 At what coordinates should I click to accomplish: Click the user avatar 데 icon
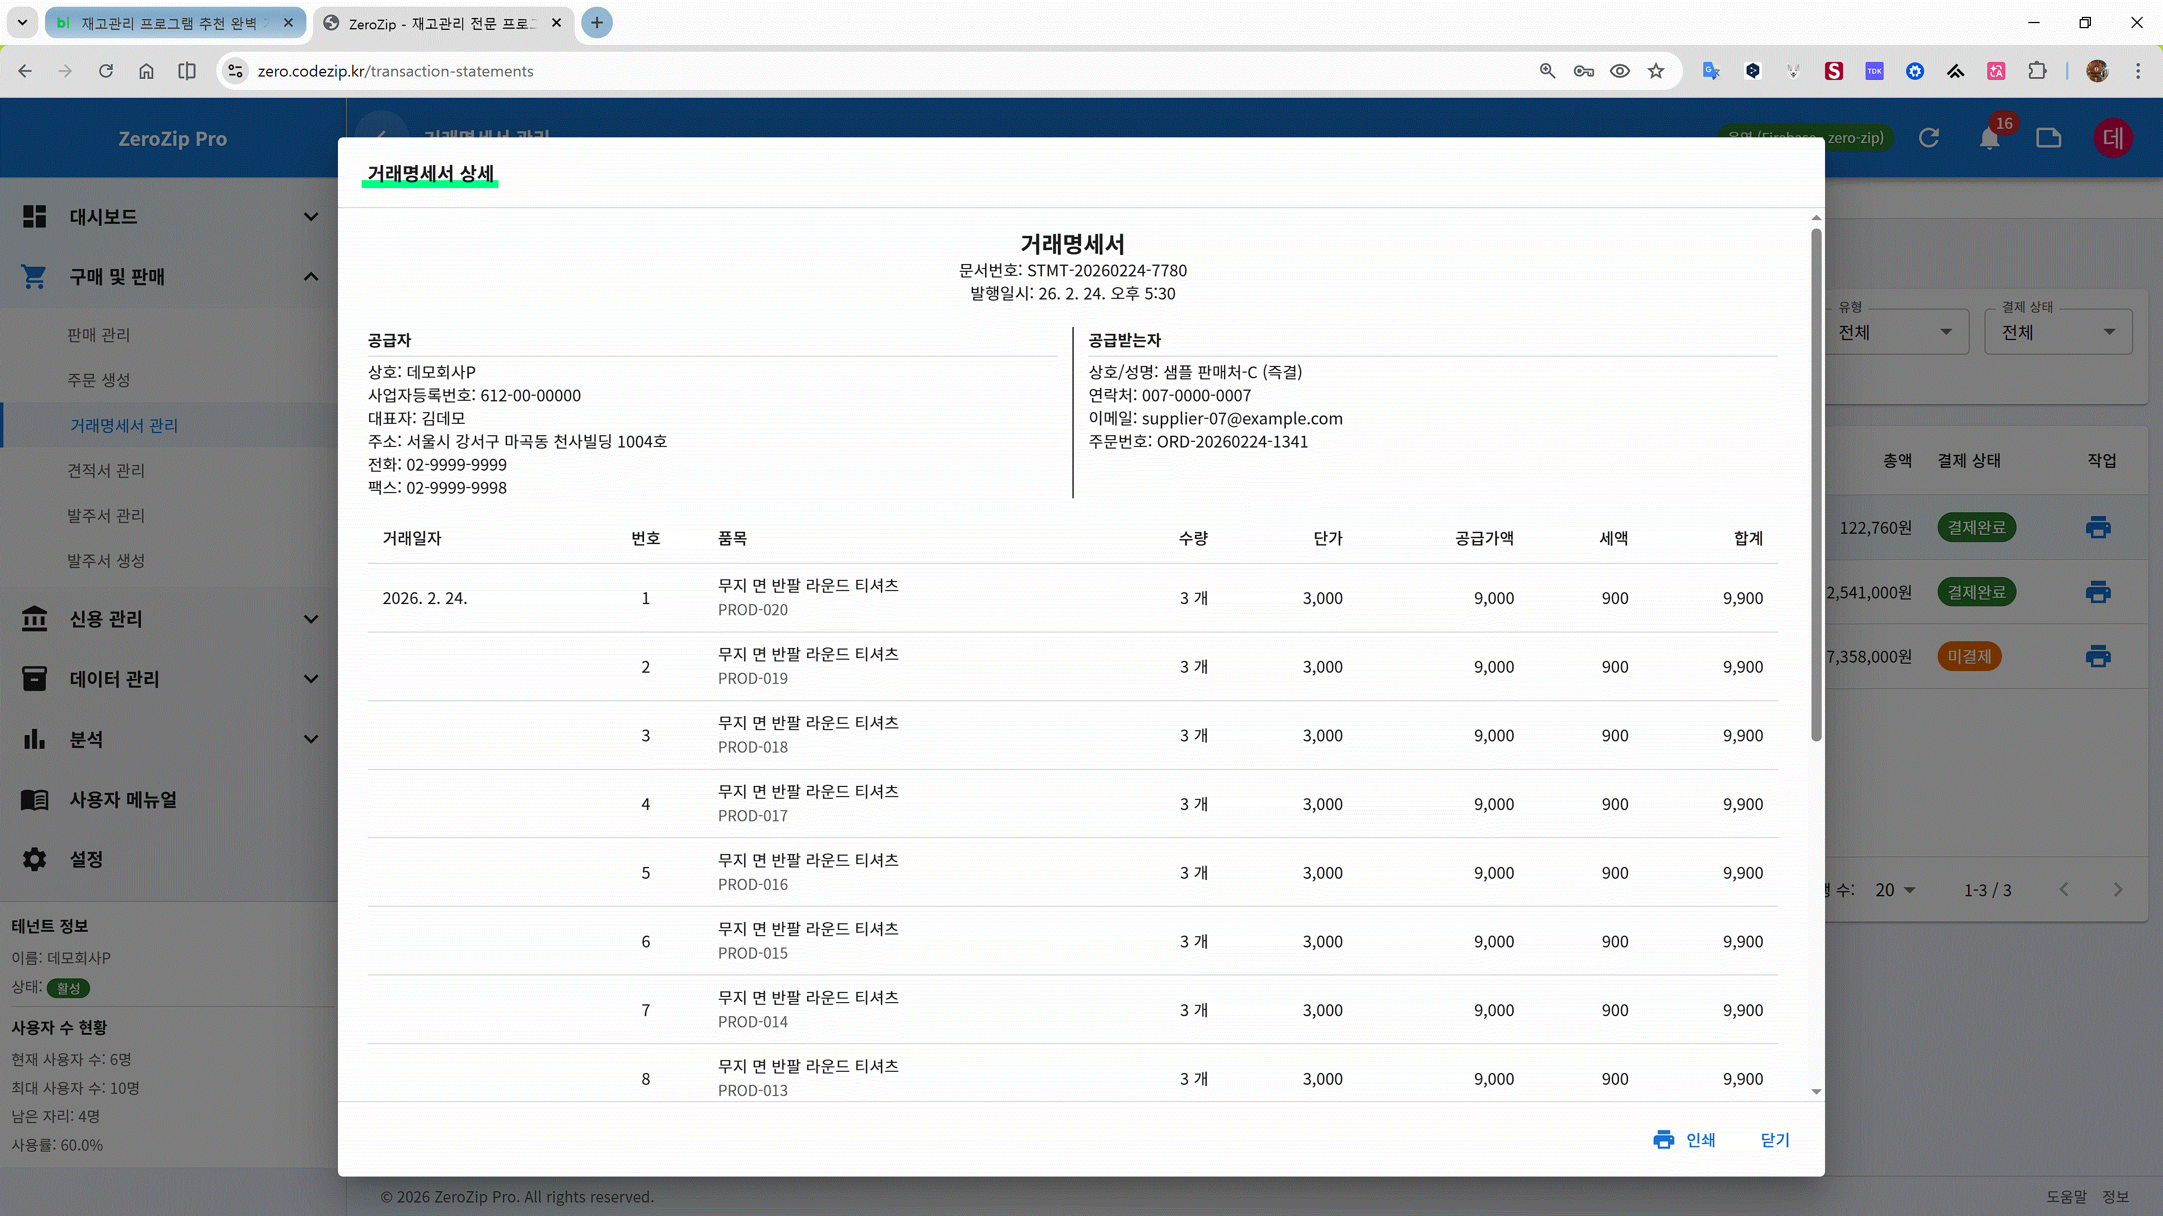2113,138
